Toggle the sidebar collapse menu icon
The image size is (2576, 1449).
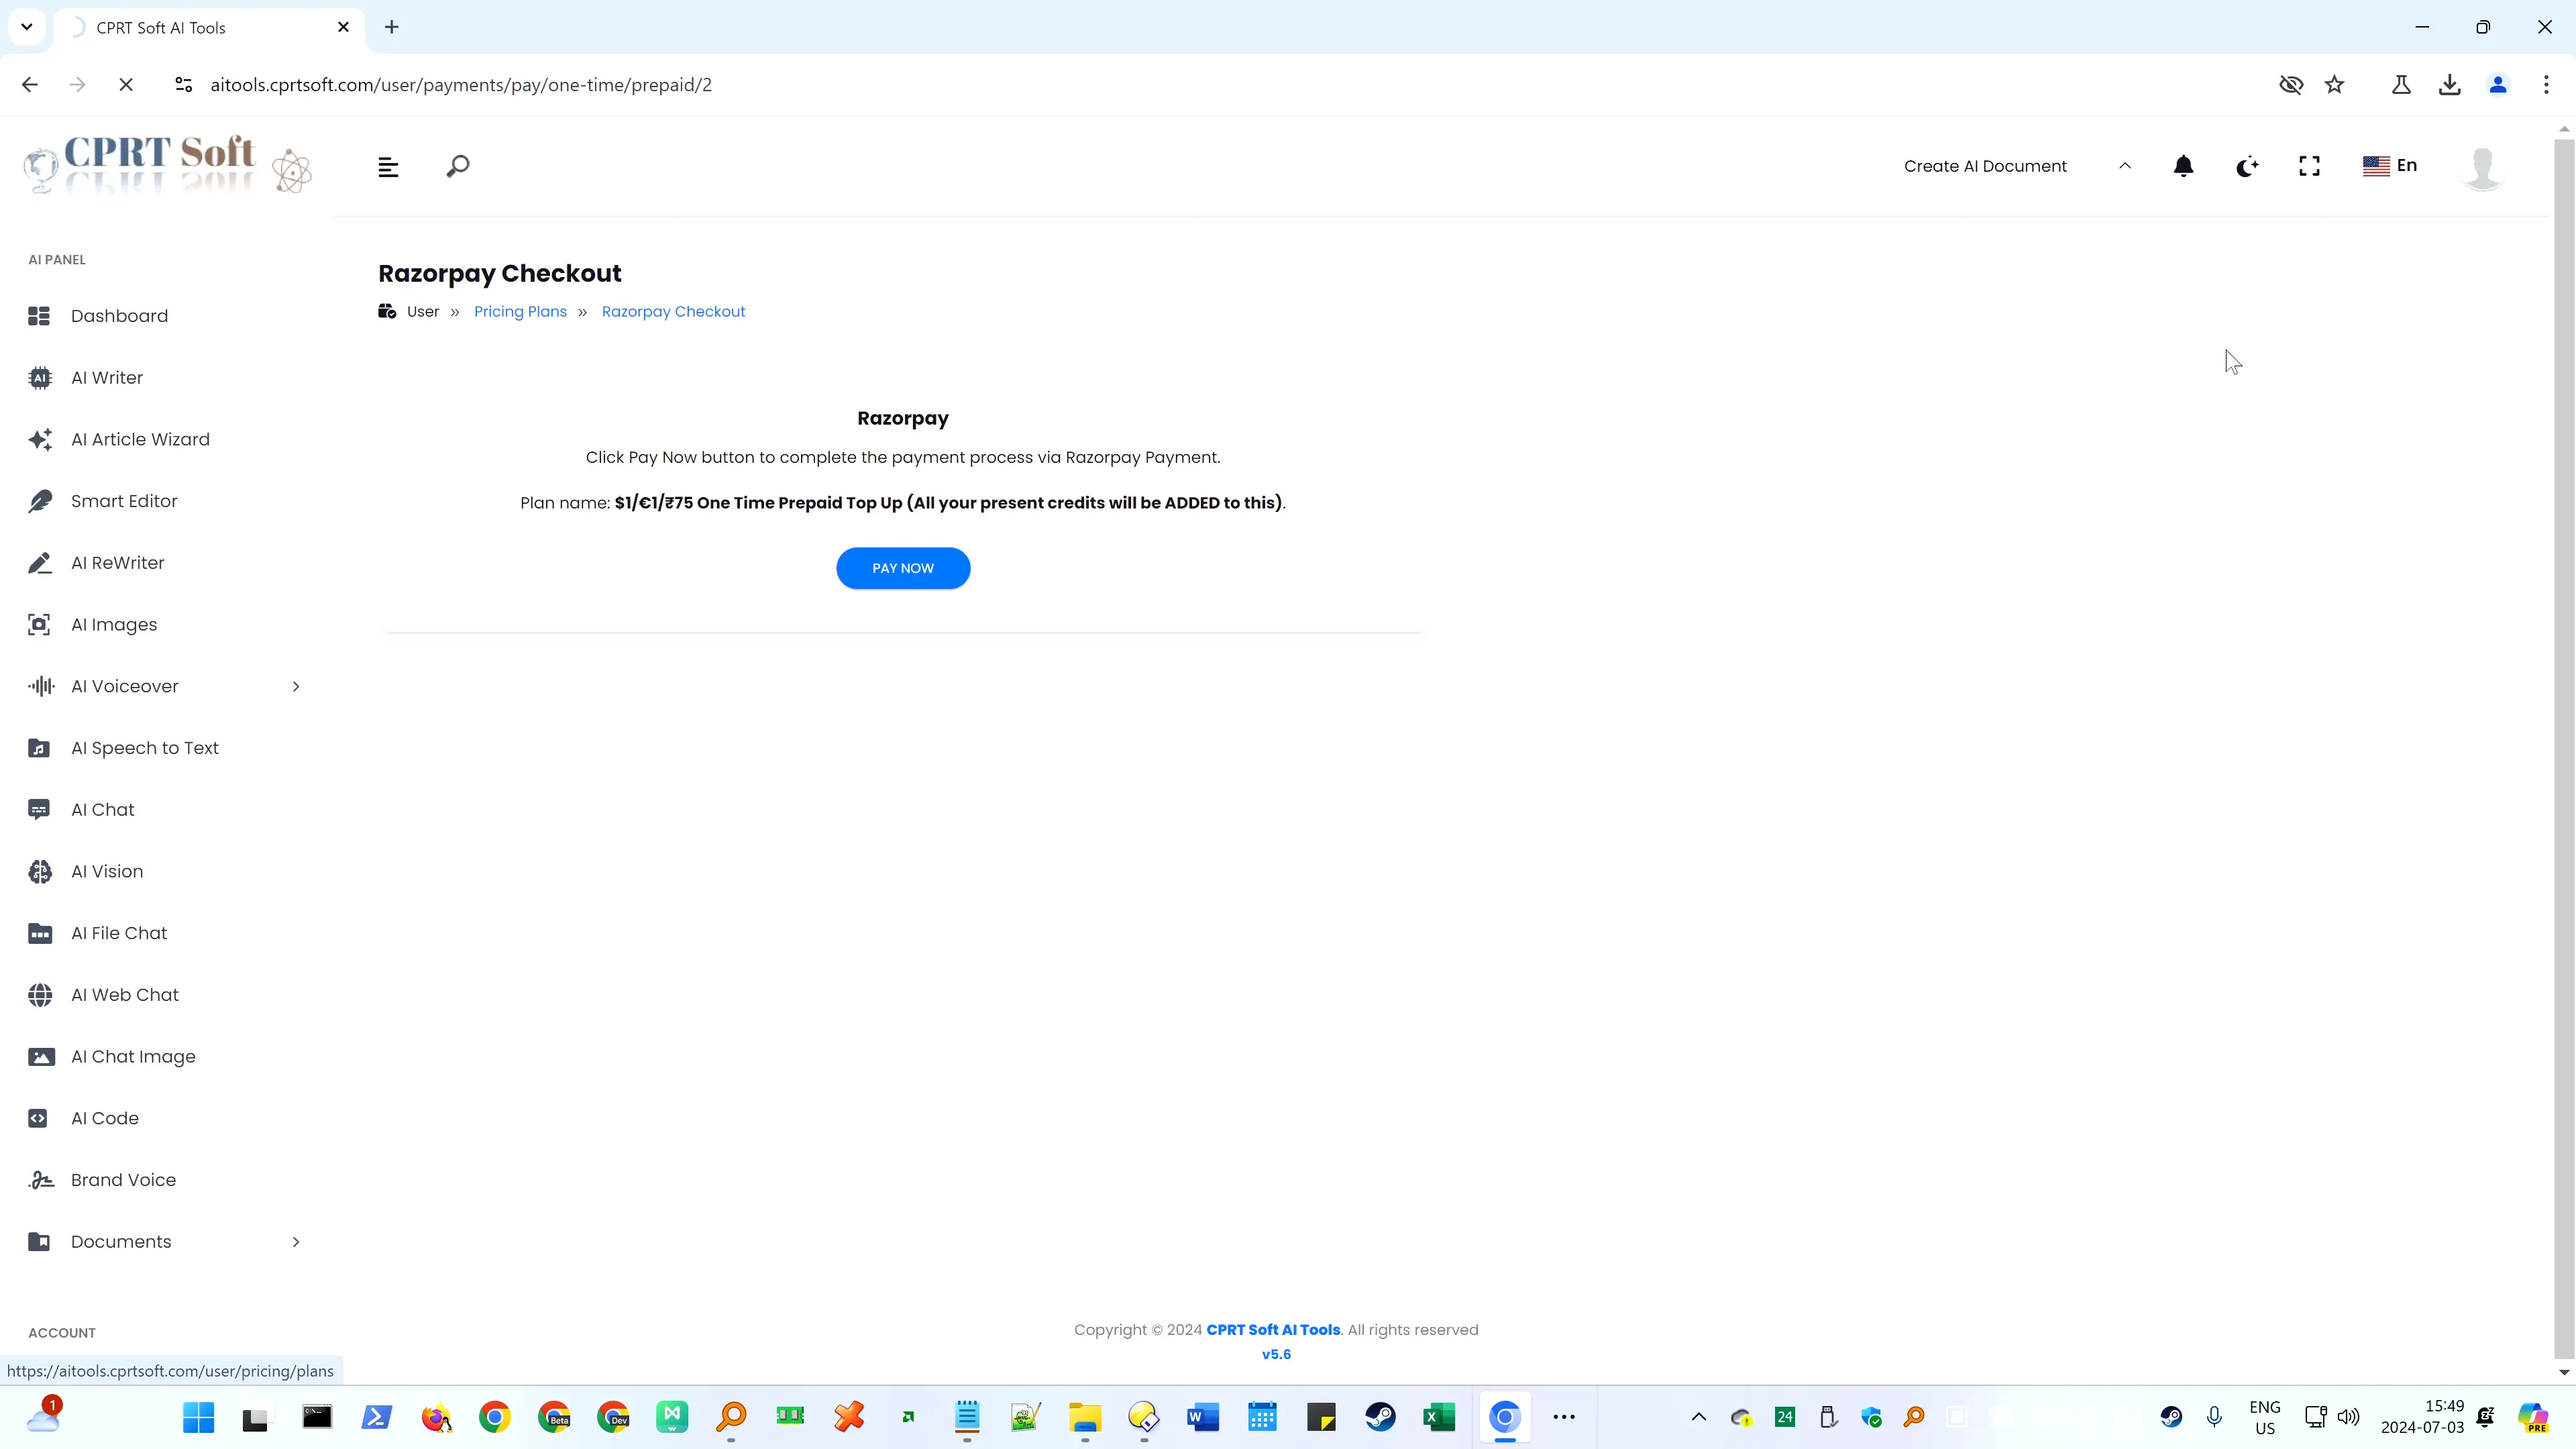(x=388, y=167)
